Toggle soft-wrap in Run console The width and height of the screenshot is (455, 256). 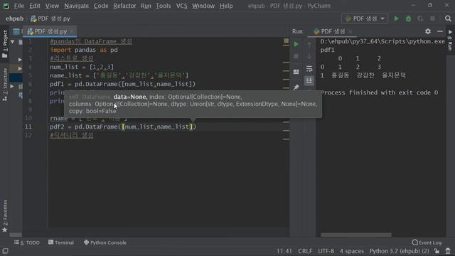pos(309,69)
